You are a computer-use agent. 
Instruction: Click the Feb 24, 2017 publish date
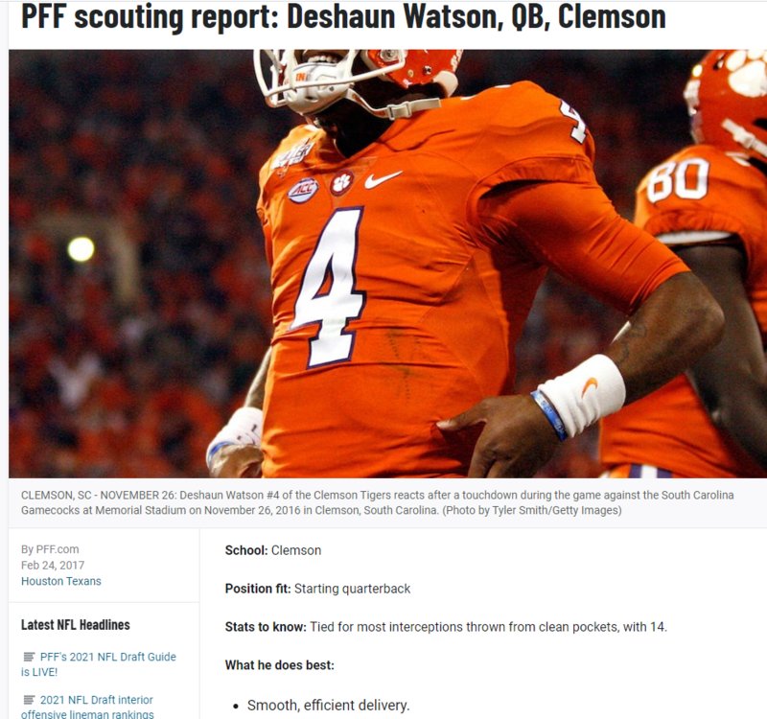coord(53,565)
